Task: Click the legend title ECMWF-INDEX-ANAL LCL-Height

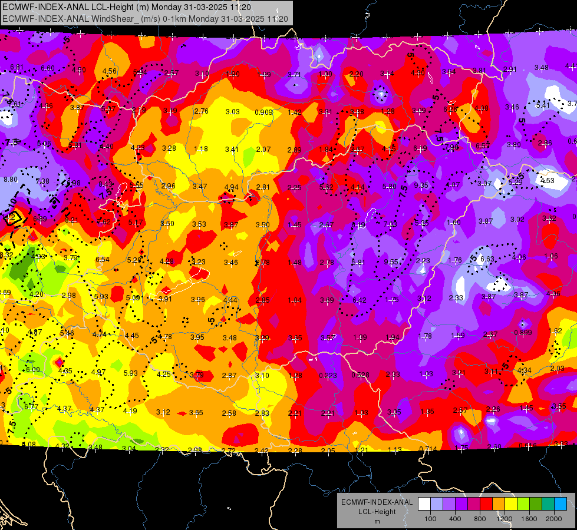Action: tap(377, 506)
